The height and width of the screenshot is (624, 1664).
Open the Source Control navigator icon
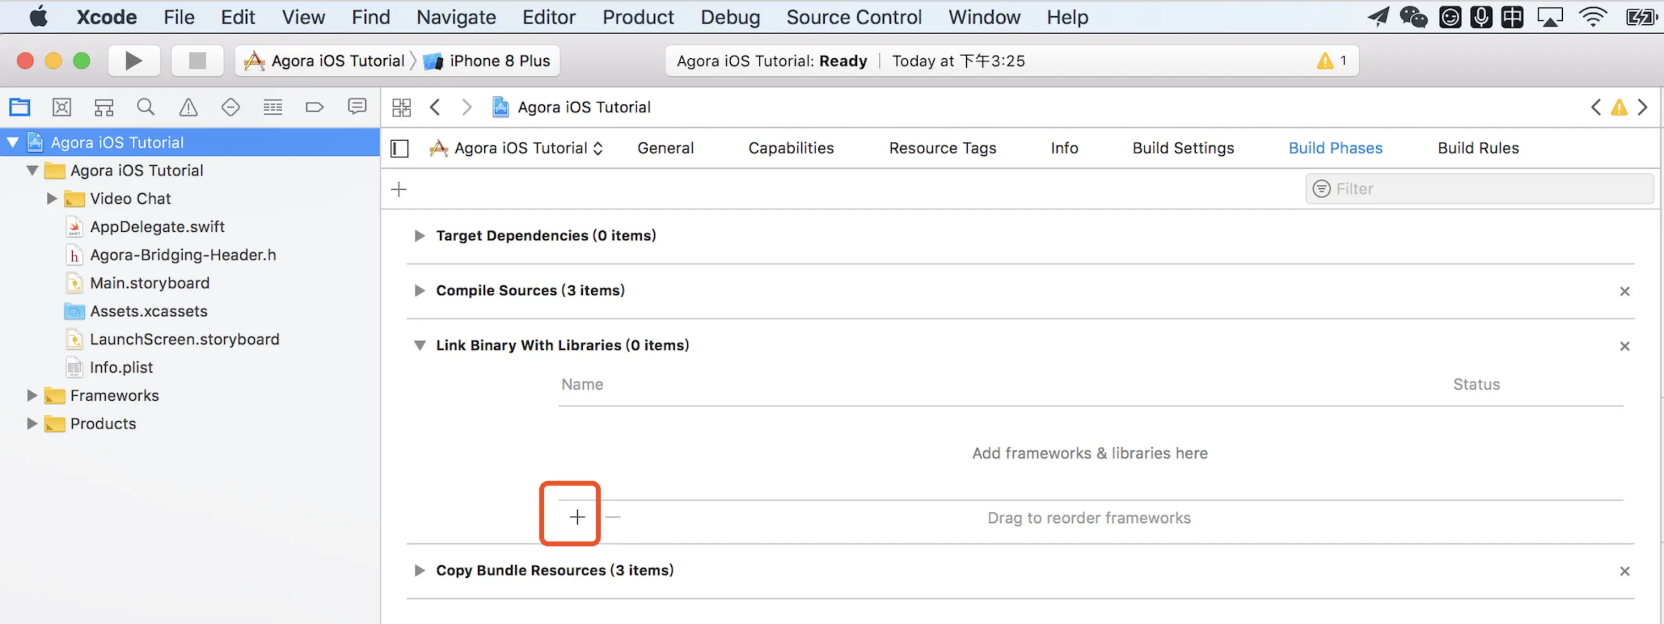[x=62, y=107]
